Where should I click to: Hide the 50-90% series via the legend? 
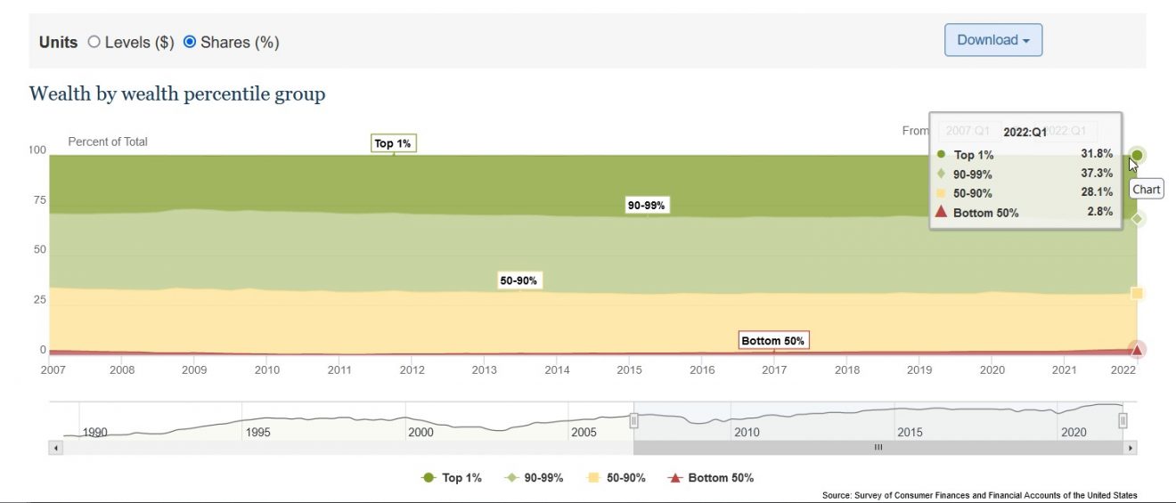point(617,478)
